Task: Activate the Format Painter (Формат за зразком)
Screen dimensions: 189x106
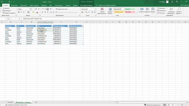Action: tap(9, 13)
